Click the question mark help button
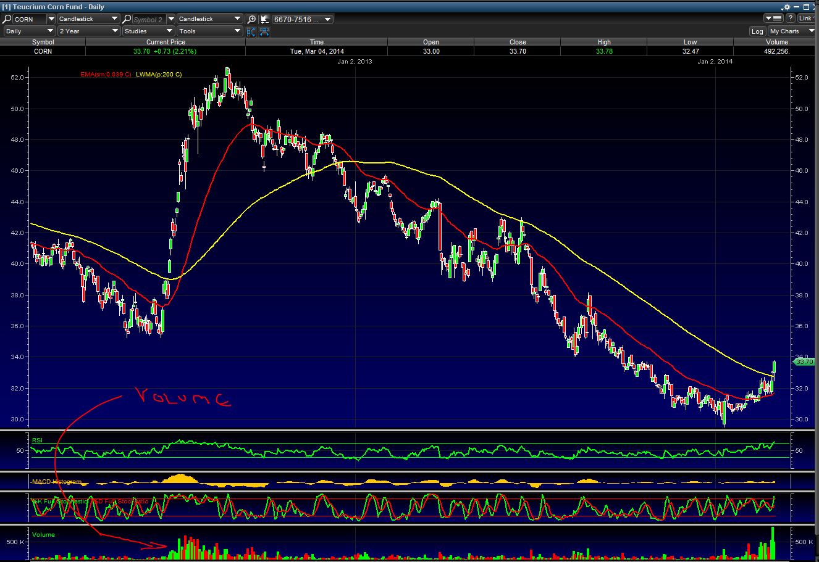 point(790,19)
